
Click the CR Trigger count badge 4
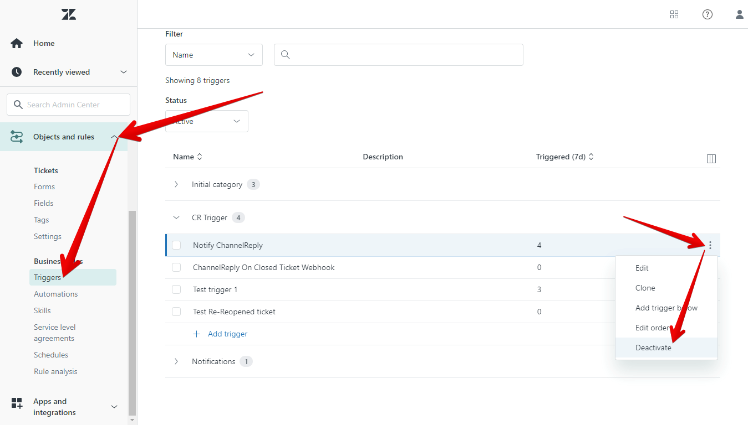coord(238,217)
